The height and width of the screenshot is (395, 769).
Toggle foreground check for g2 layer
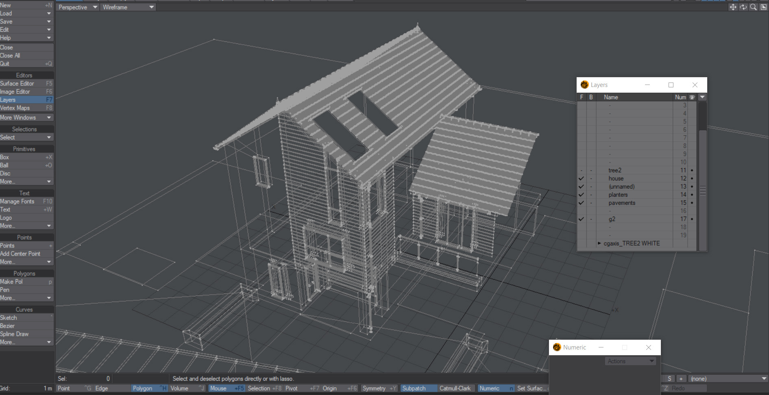(581, 219)
